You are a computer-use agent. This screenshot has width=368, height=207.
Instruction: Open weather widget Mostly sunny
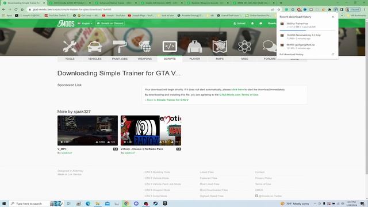coord(295,204)
